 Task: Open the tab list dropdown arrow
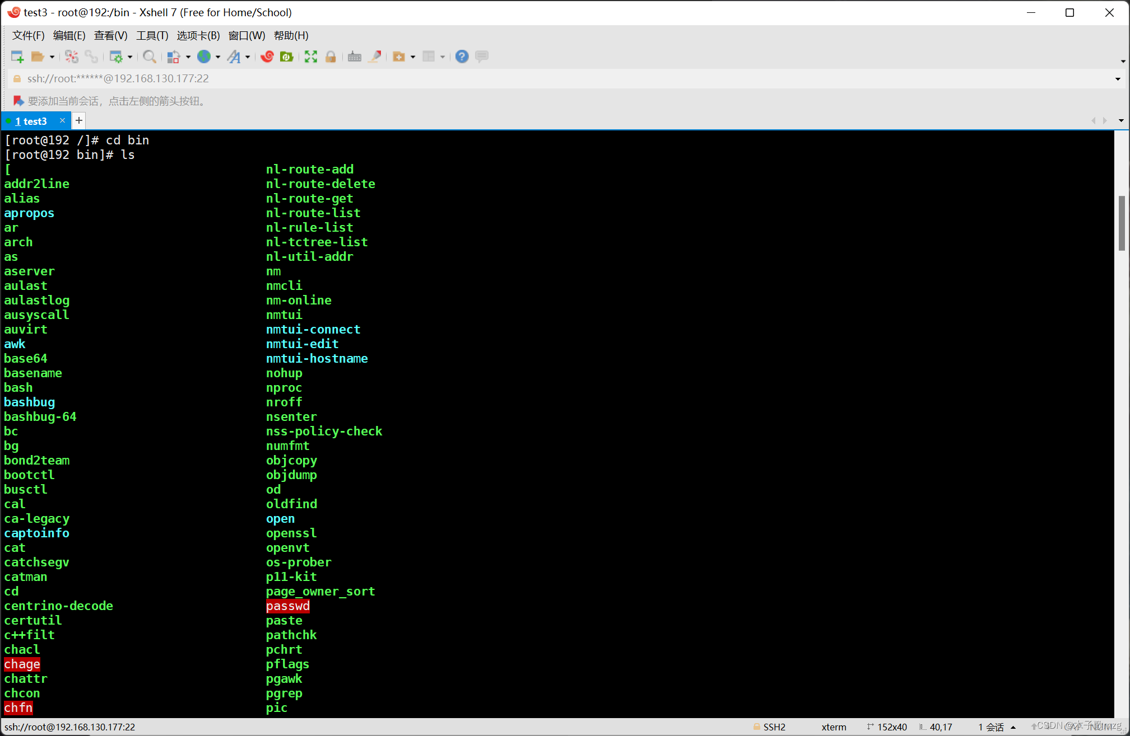(1121, 120)
